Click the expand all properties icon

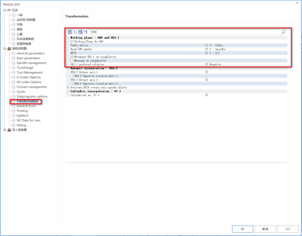(x=80, y=32)
